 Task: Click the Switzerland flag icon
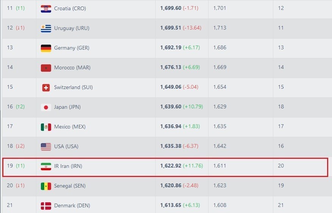(46, 88)
